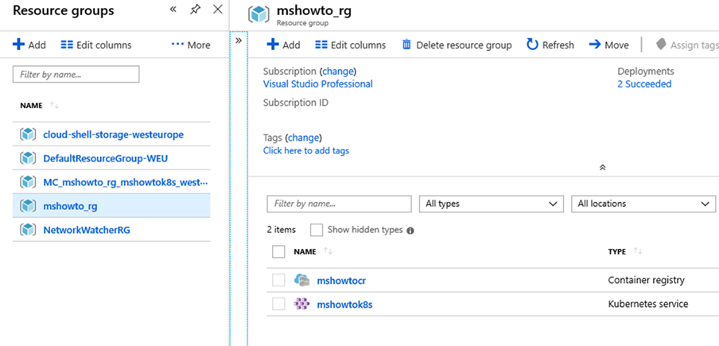
Task: Collapse the essentials section with up chevrons
Action: click(x=603, y=167)
